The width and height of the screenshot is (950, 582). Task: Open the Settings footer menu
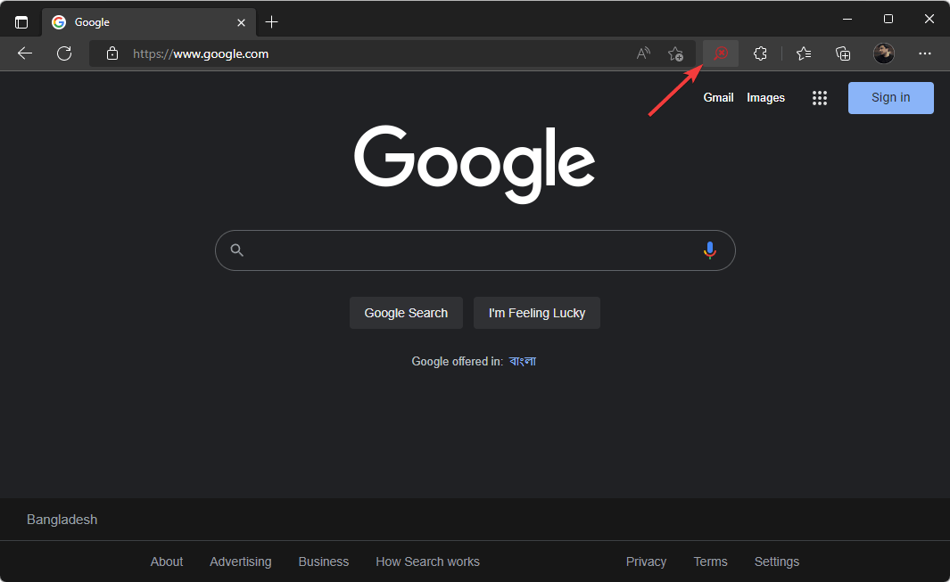[777, 562]
